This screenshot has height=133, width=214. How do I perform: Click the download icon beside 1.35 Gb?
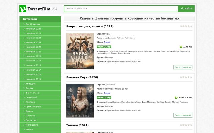(x=181, y=47)
